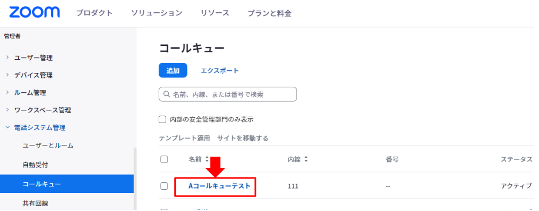Toggle select-all checkbox in table header

pyautogui.click(x=165, y=159)
